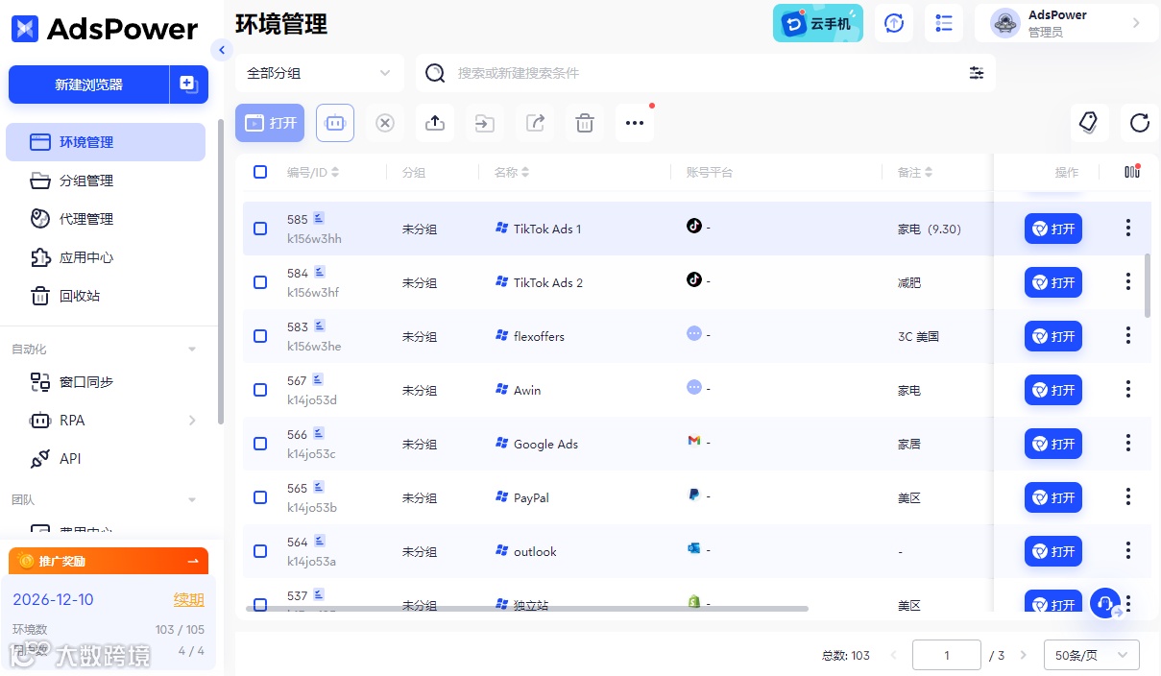Check the box for profile 537
This screenshot has width=1161, height=676.
click(260, 604)
